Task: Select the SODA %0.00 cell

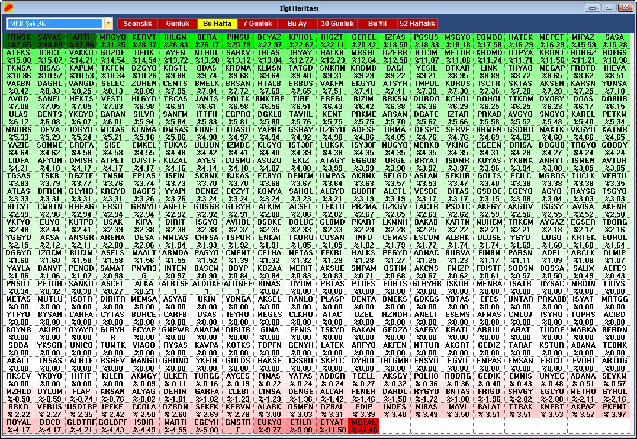Action: [x=19, y=349]
